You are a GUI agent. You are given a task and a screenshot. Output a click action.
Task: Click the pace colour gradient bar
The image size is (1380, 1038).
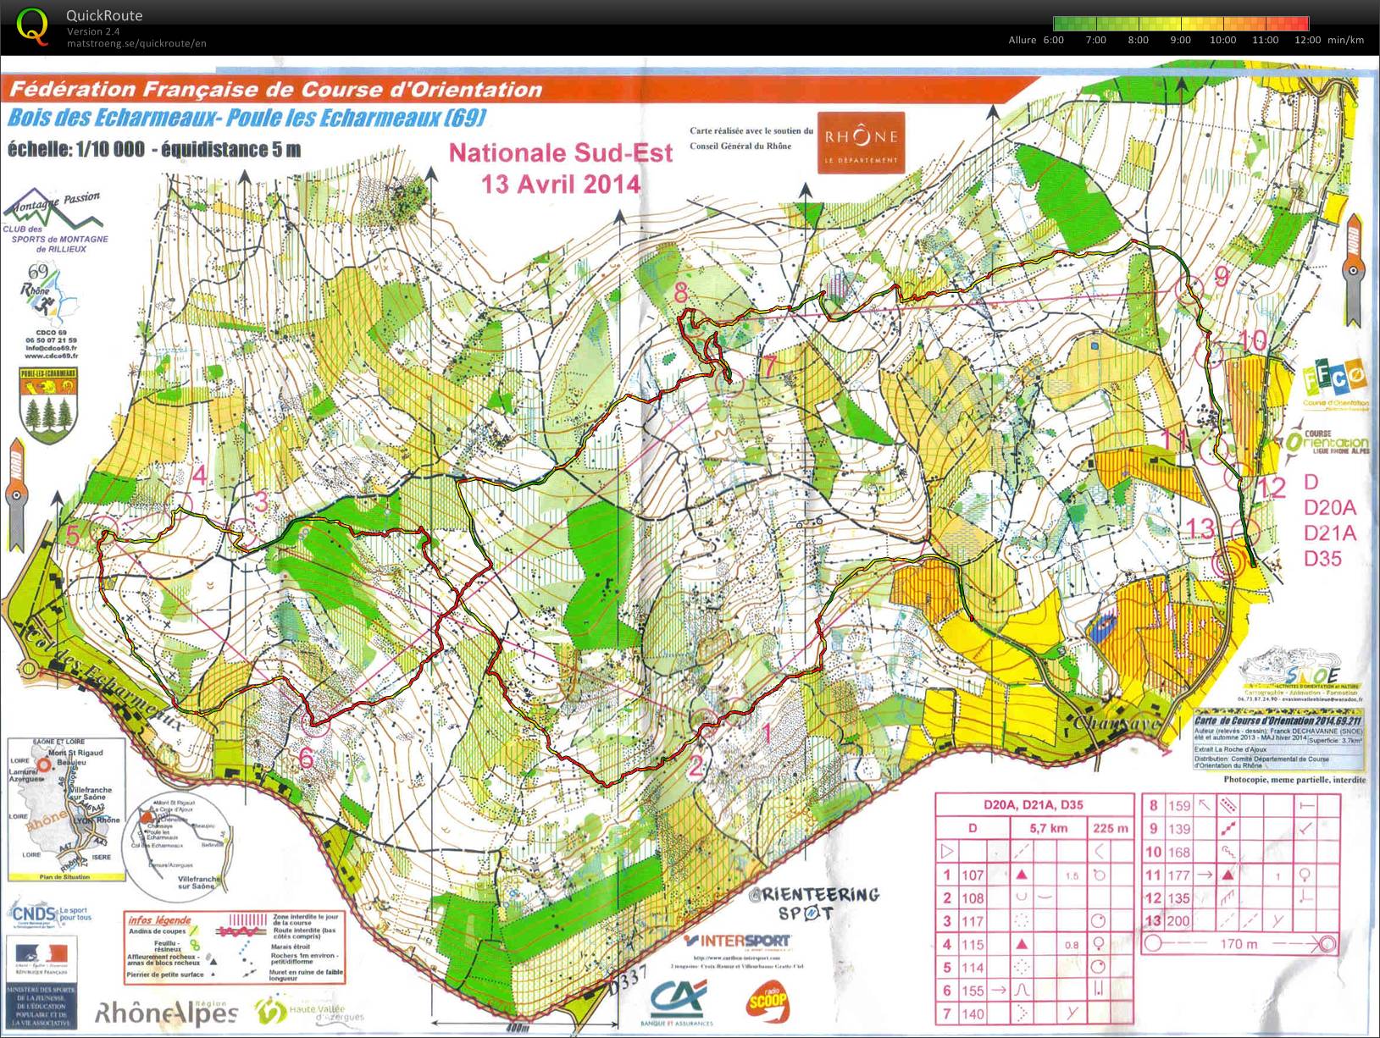tap(1181, 24)
